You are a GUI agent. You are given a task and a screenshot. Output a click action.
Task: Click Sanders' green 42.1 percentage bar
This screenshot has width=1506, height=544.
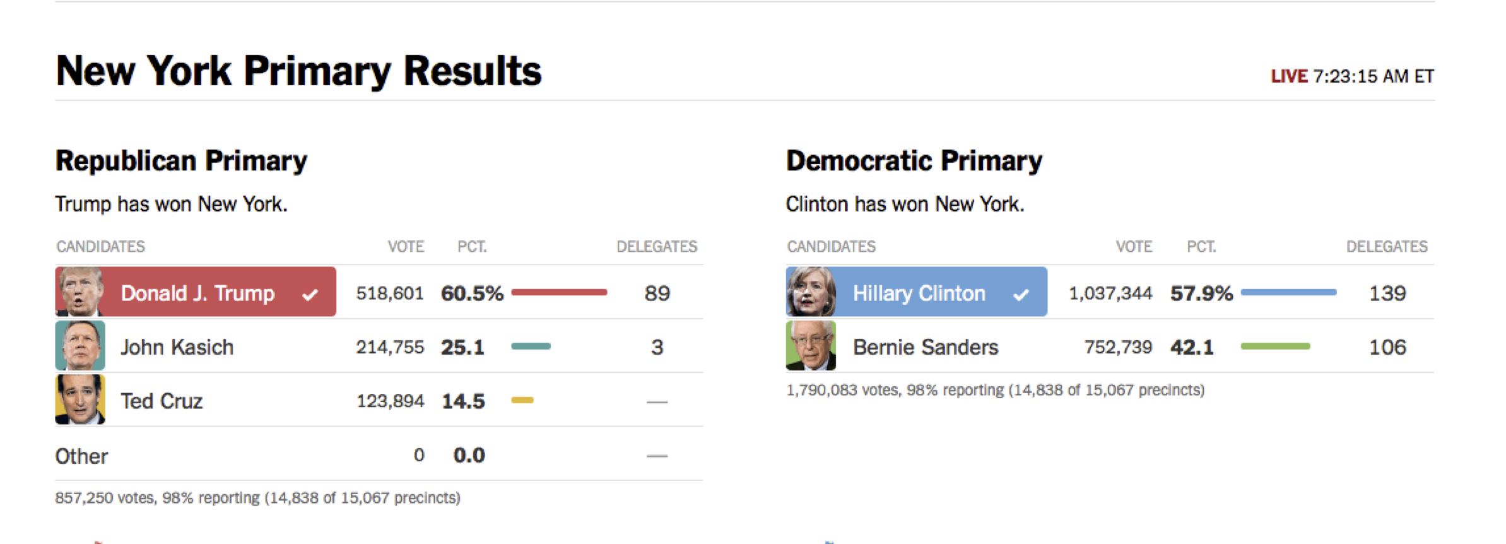[x=1275, y=346]
